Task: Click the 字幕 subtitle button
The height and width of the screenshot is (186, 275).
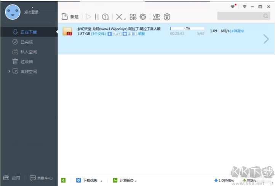Action: point(129,34)
